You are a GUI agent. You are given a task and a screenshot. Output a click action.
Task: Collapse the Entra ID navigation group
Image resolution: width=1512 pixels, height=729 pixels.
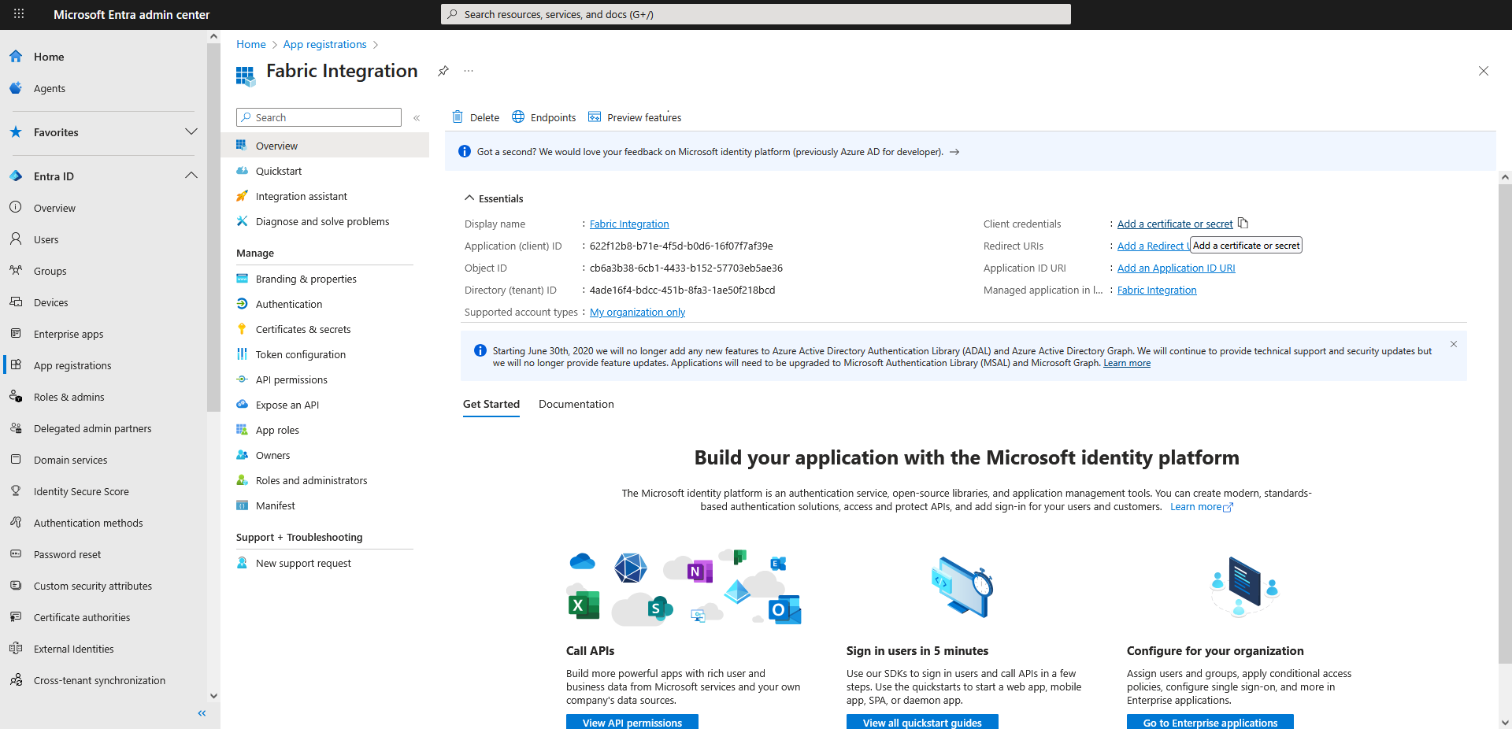[191, 176]
